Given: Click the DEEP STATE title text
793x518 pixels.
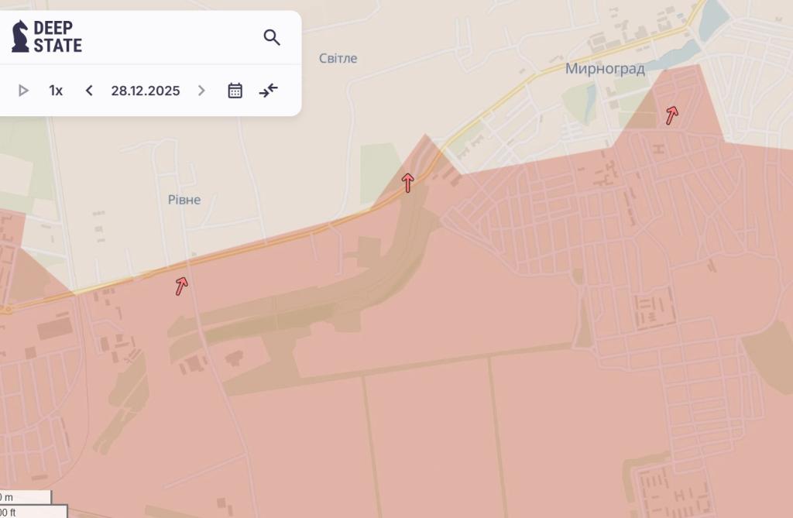Looking at the screenshot, I should 57,37.
